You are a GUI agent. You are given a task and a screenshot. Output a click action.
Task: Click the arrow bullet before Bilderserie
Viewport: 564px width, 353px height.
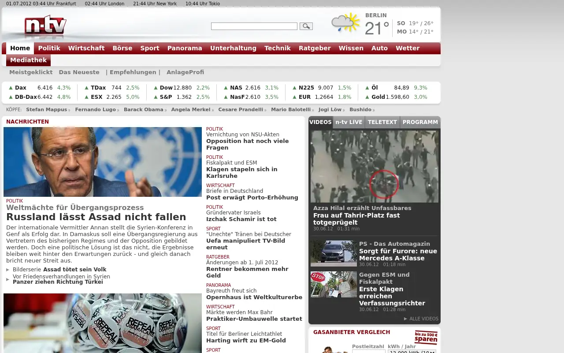pos(7,270)
